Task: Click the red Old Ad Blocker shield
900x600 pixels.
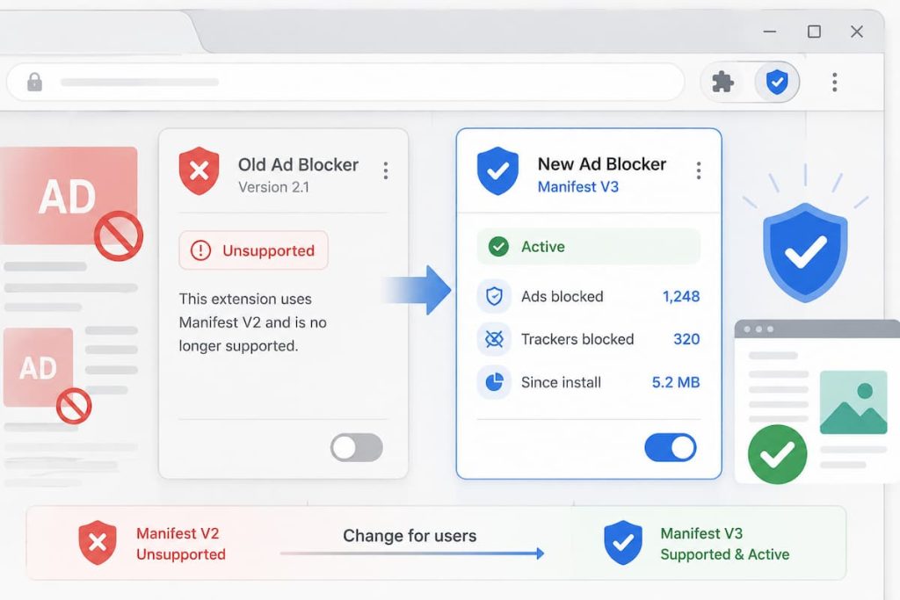Action: point(199,170)
